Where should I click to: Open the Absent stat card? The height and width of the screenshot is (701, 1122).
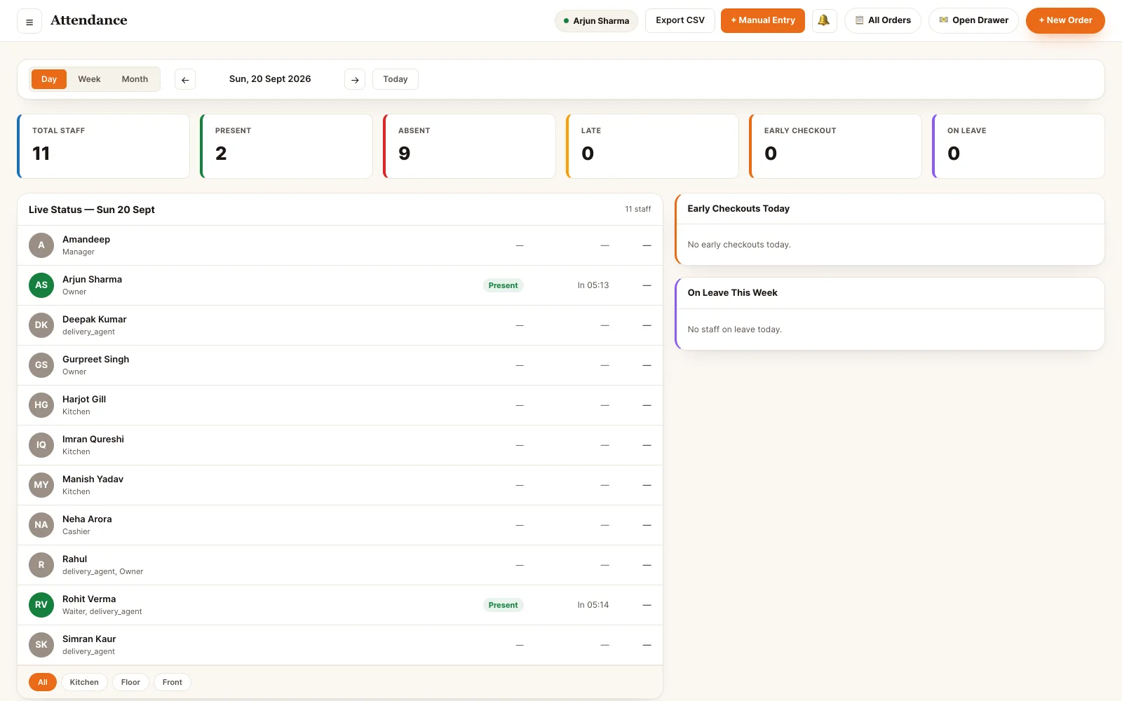(469, 146)
